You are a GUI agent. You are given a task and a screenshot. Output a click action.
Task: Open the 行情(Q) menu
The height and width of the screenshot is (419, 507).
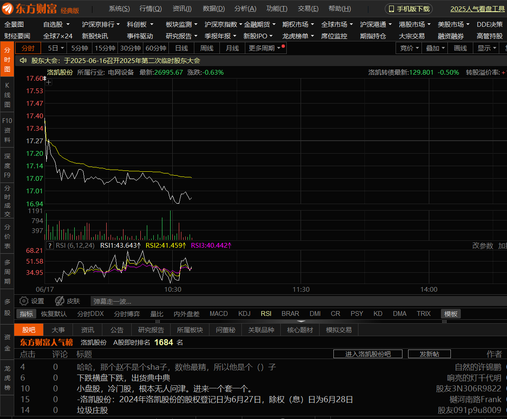(x=150, y=9)
